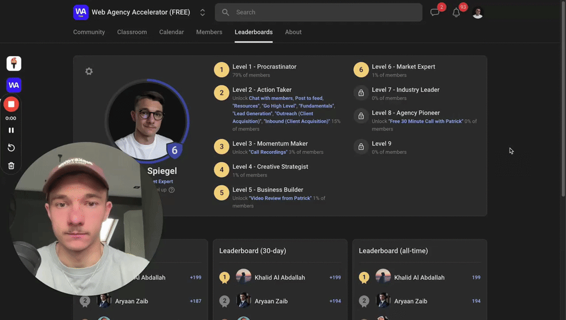The height and width of the screenshot is (320, 566).
Task: Click the Leaderboard (30-day) heading
Action: click(253, 251)
